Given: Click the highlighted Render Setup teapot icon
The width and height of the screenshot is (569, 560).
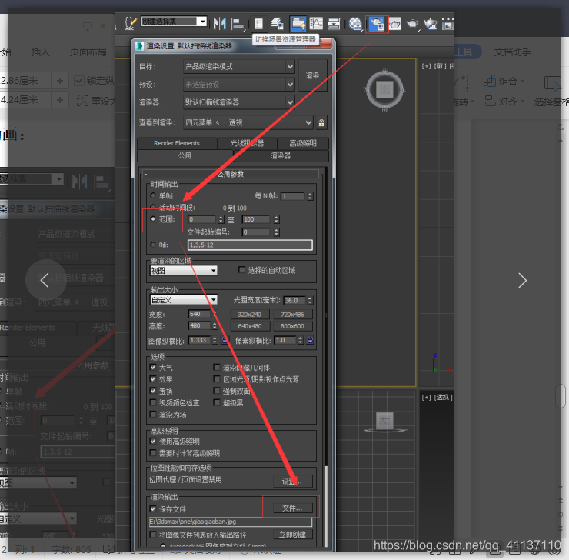Looking at the screenshot, I should pos(377,25).
